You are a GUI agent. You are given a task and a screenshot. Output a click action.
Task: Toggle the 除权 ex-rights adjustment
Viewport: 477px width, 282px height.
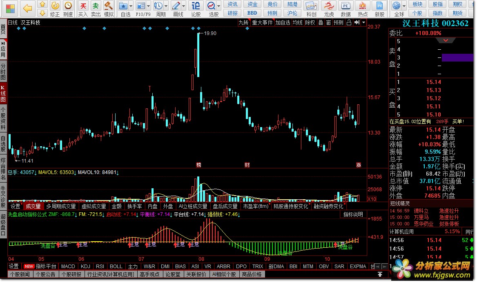point(310,22)
